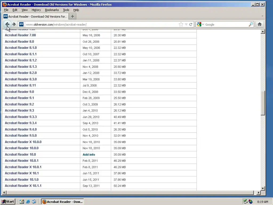
Task: Open the Acrobat Reader 8.1.2 link
Action: coord(21,60)
